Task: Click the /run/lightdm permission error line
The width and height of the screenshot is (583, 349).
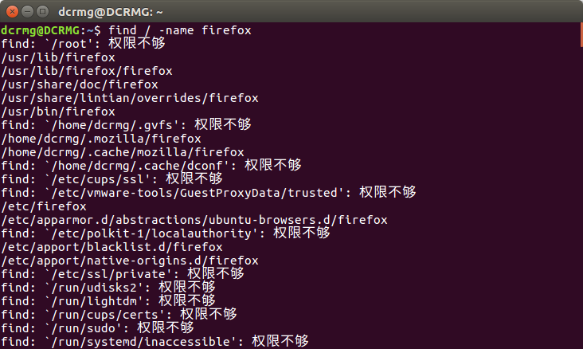Action: coord(108,301)
